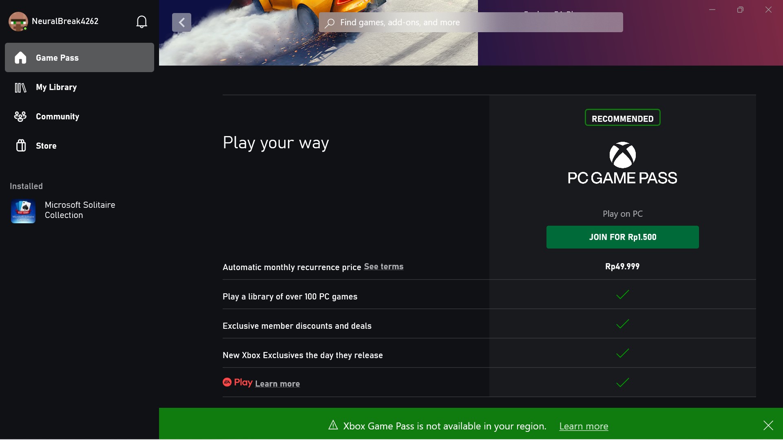Click the Learn more link in notification bar
The width and height of the screenshot is (783, 440).
point(584,425)
